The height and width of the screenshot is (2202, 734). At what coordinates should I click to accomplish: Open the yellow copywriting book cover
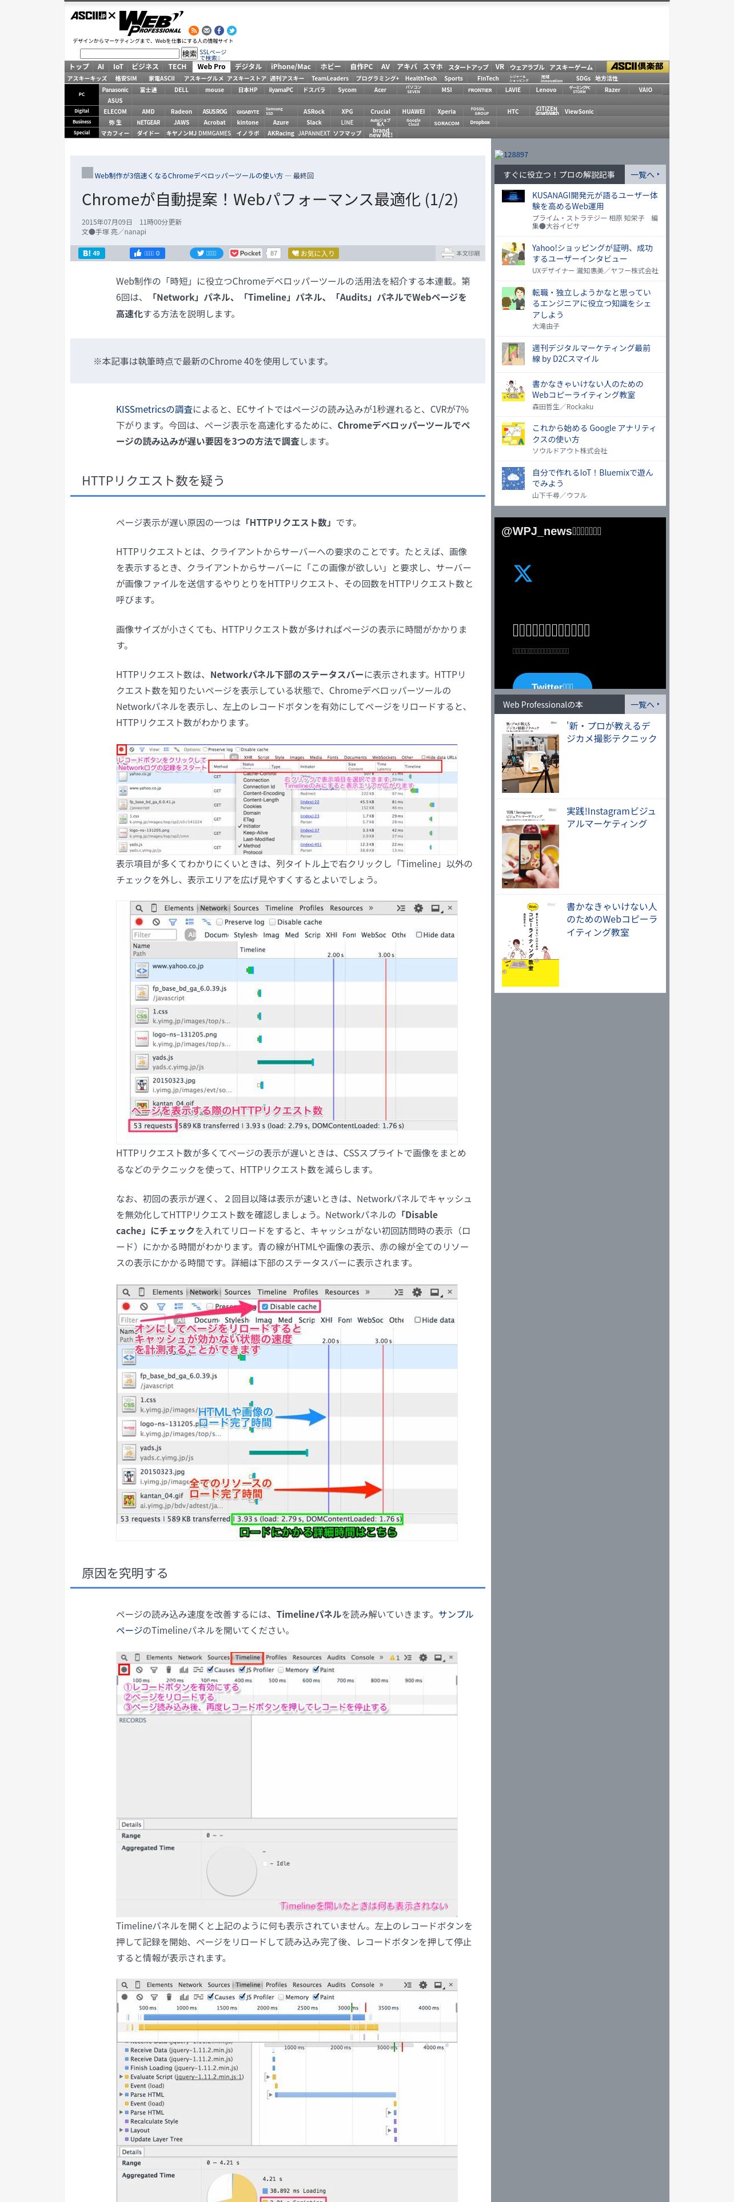[530, 944]
